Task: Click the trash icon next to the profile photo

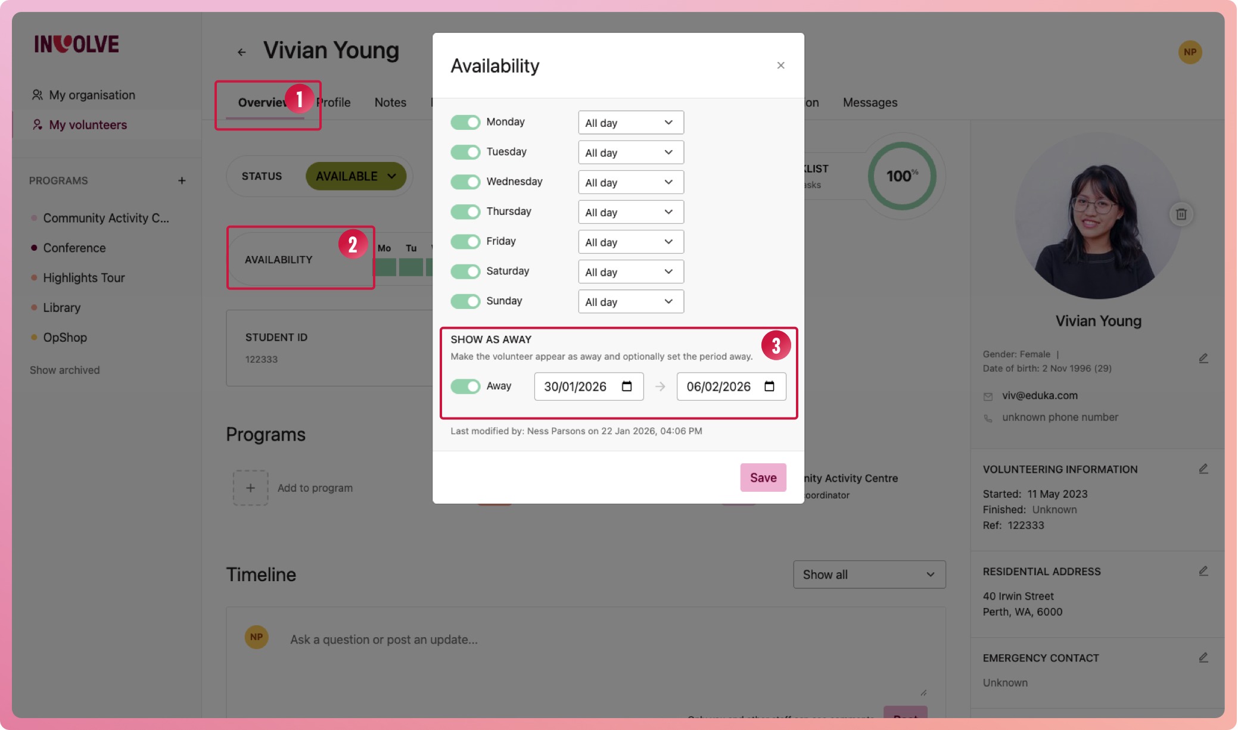Action: tap(1181, 214)
